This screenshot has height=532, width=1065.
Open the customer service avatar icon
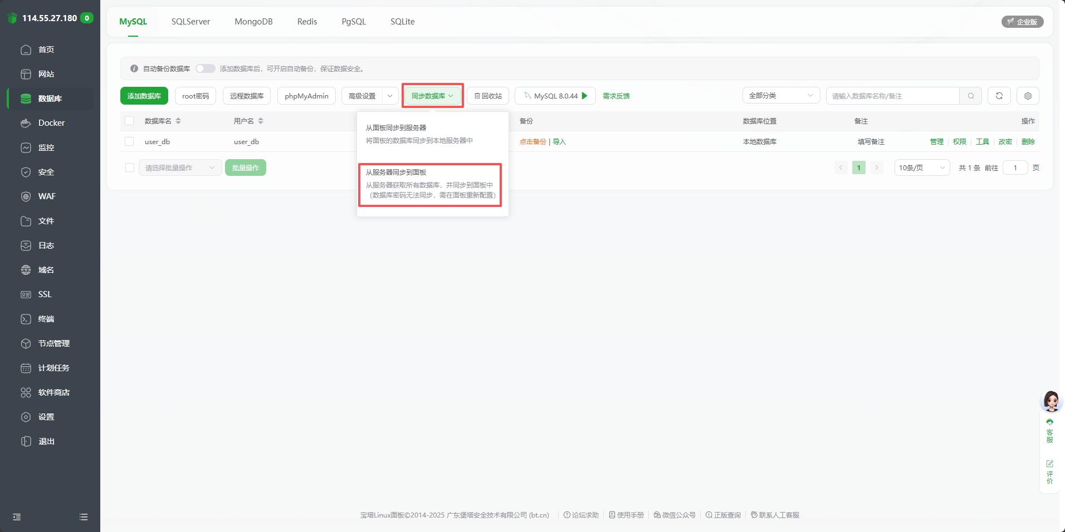click(1051, 401)
